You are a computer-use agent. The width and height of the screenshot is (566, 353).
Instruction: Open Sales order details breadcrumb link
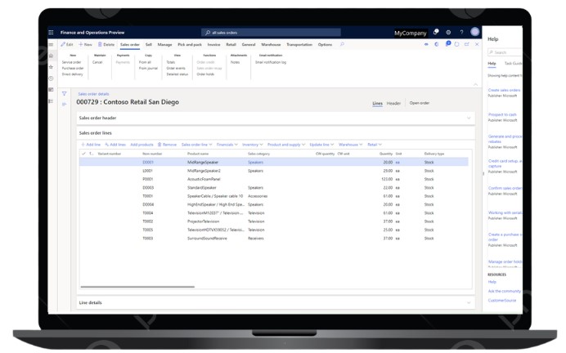[93, 94]
